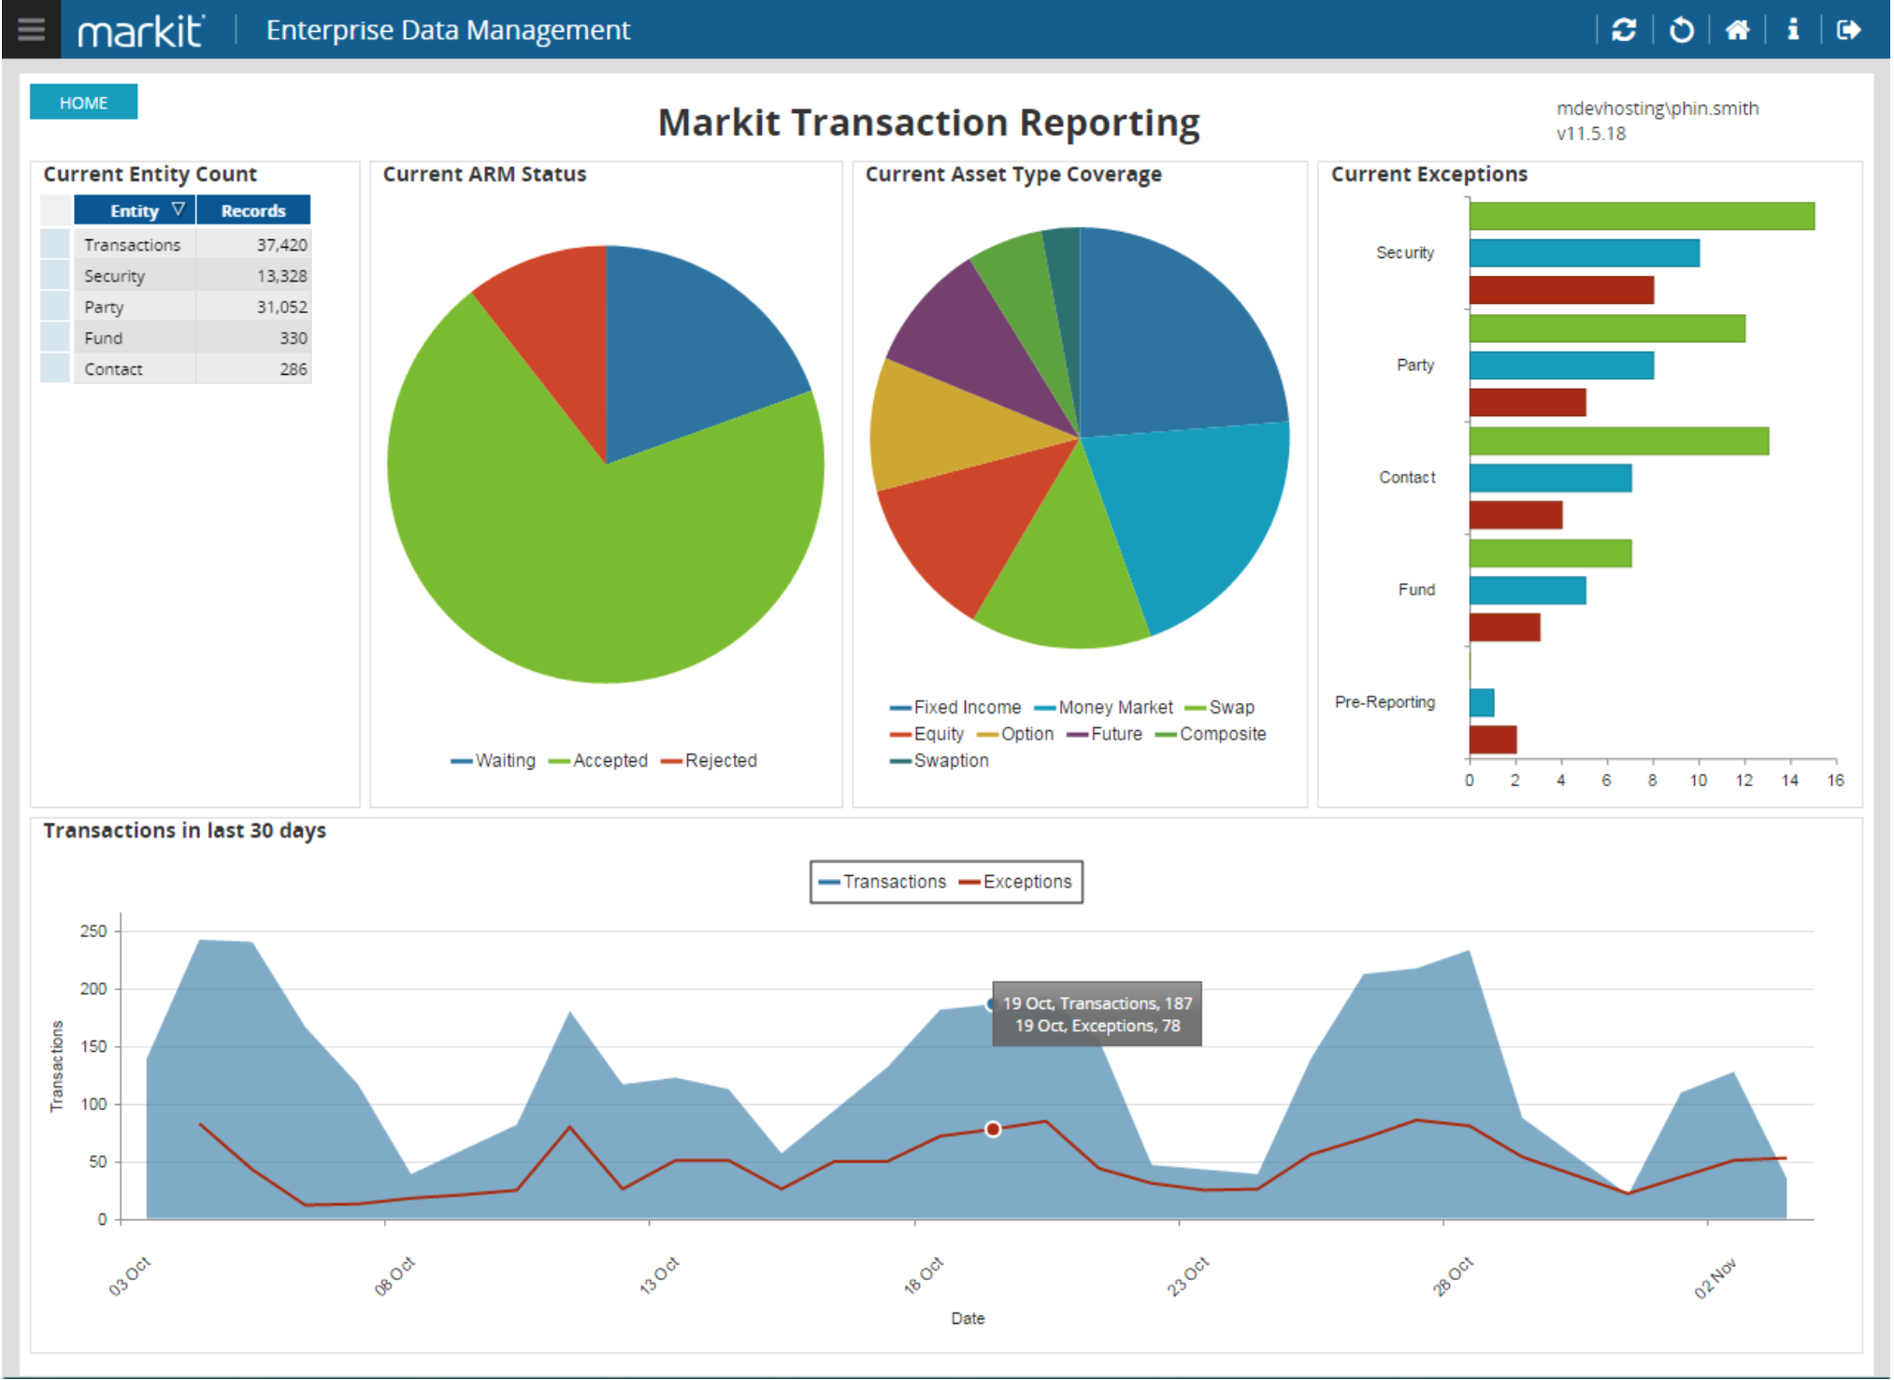Sort by the Records column header
The image size is (1894, 1380).
click(252, 210)
